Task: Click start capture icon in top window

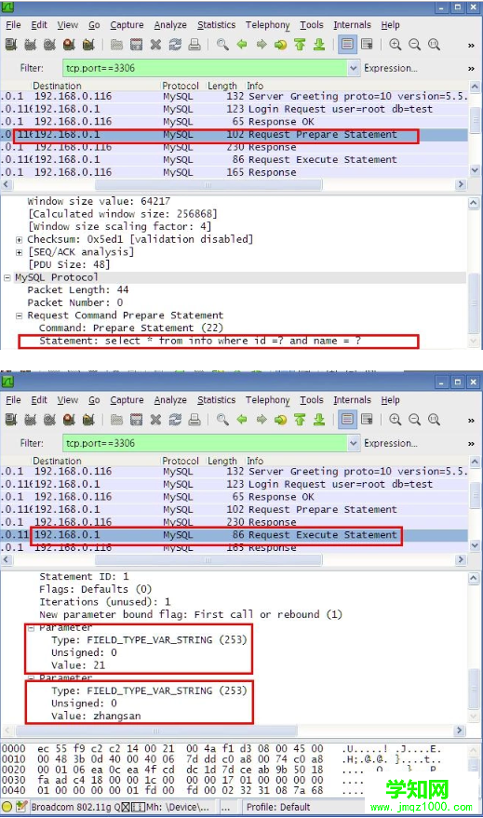Action: (x=49, y=45)
